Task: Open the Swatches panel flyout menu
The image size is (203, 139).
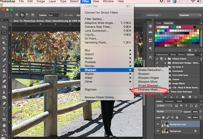Action: (201, 23)
